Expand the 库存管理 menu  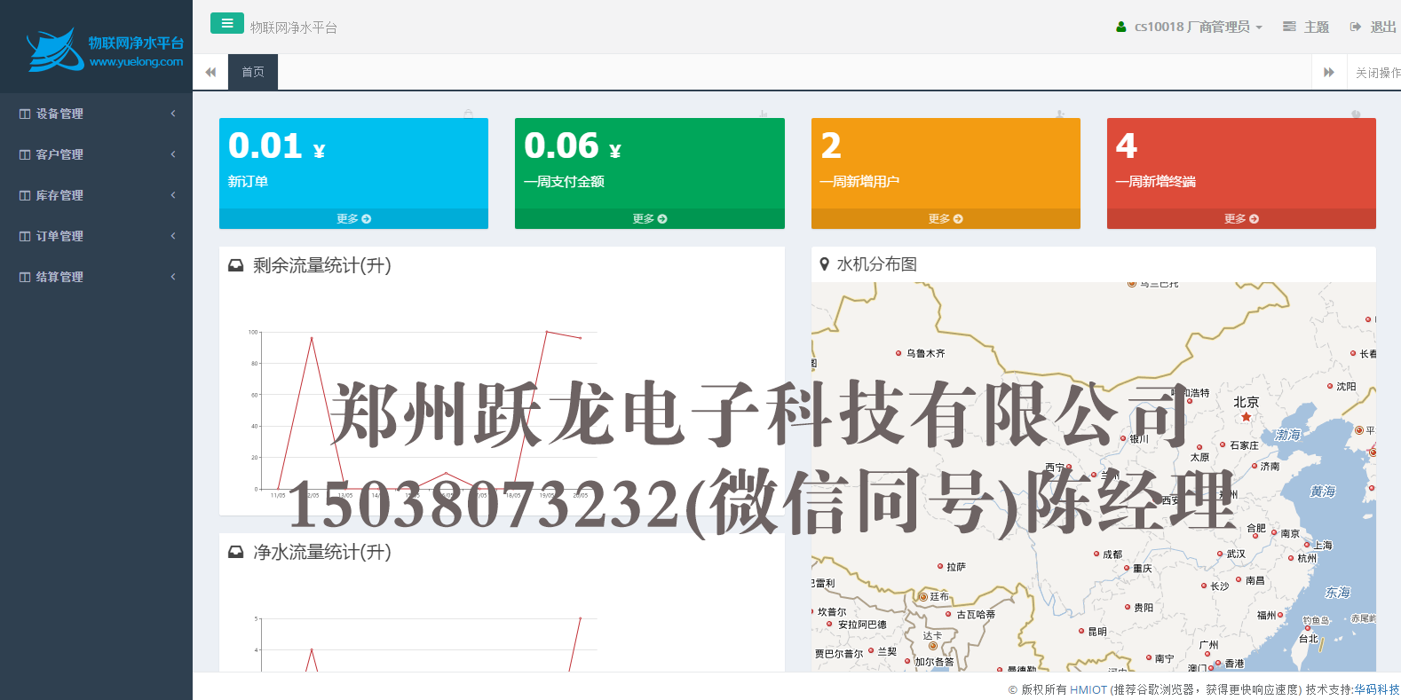[x=96, y=195]
